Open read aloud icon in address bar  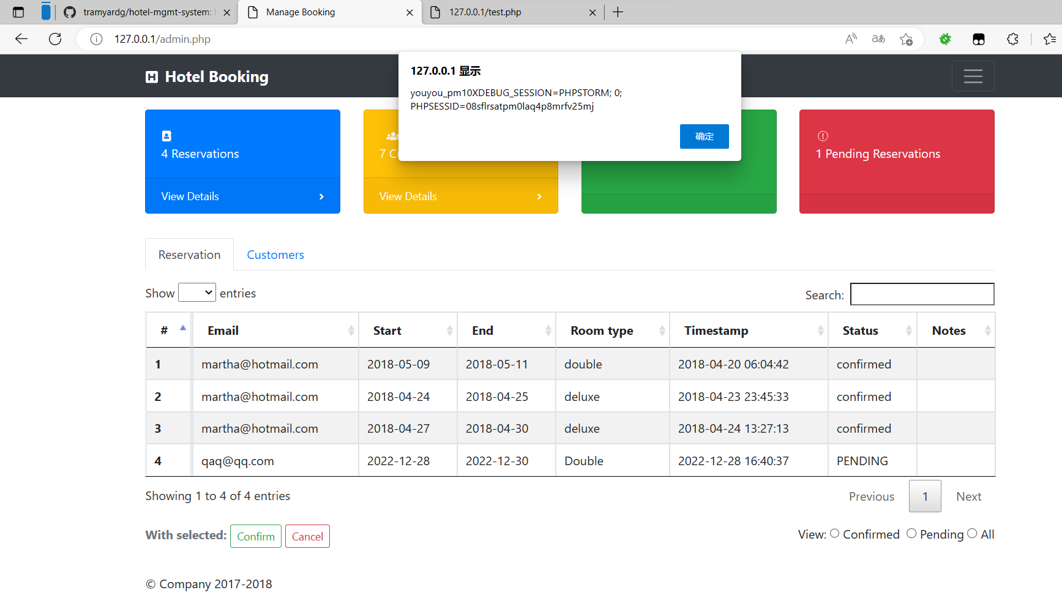point(851,39)
